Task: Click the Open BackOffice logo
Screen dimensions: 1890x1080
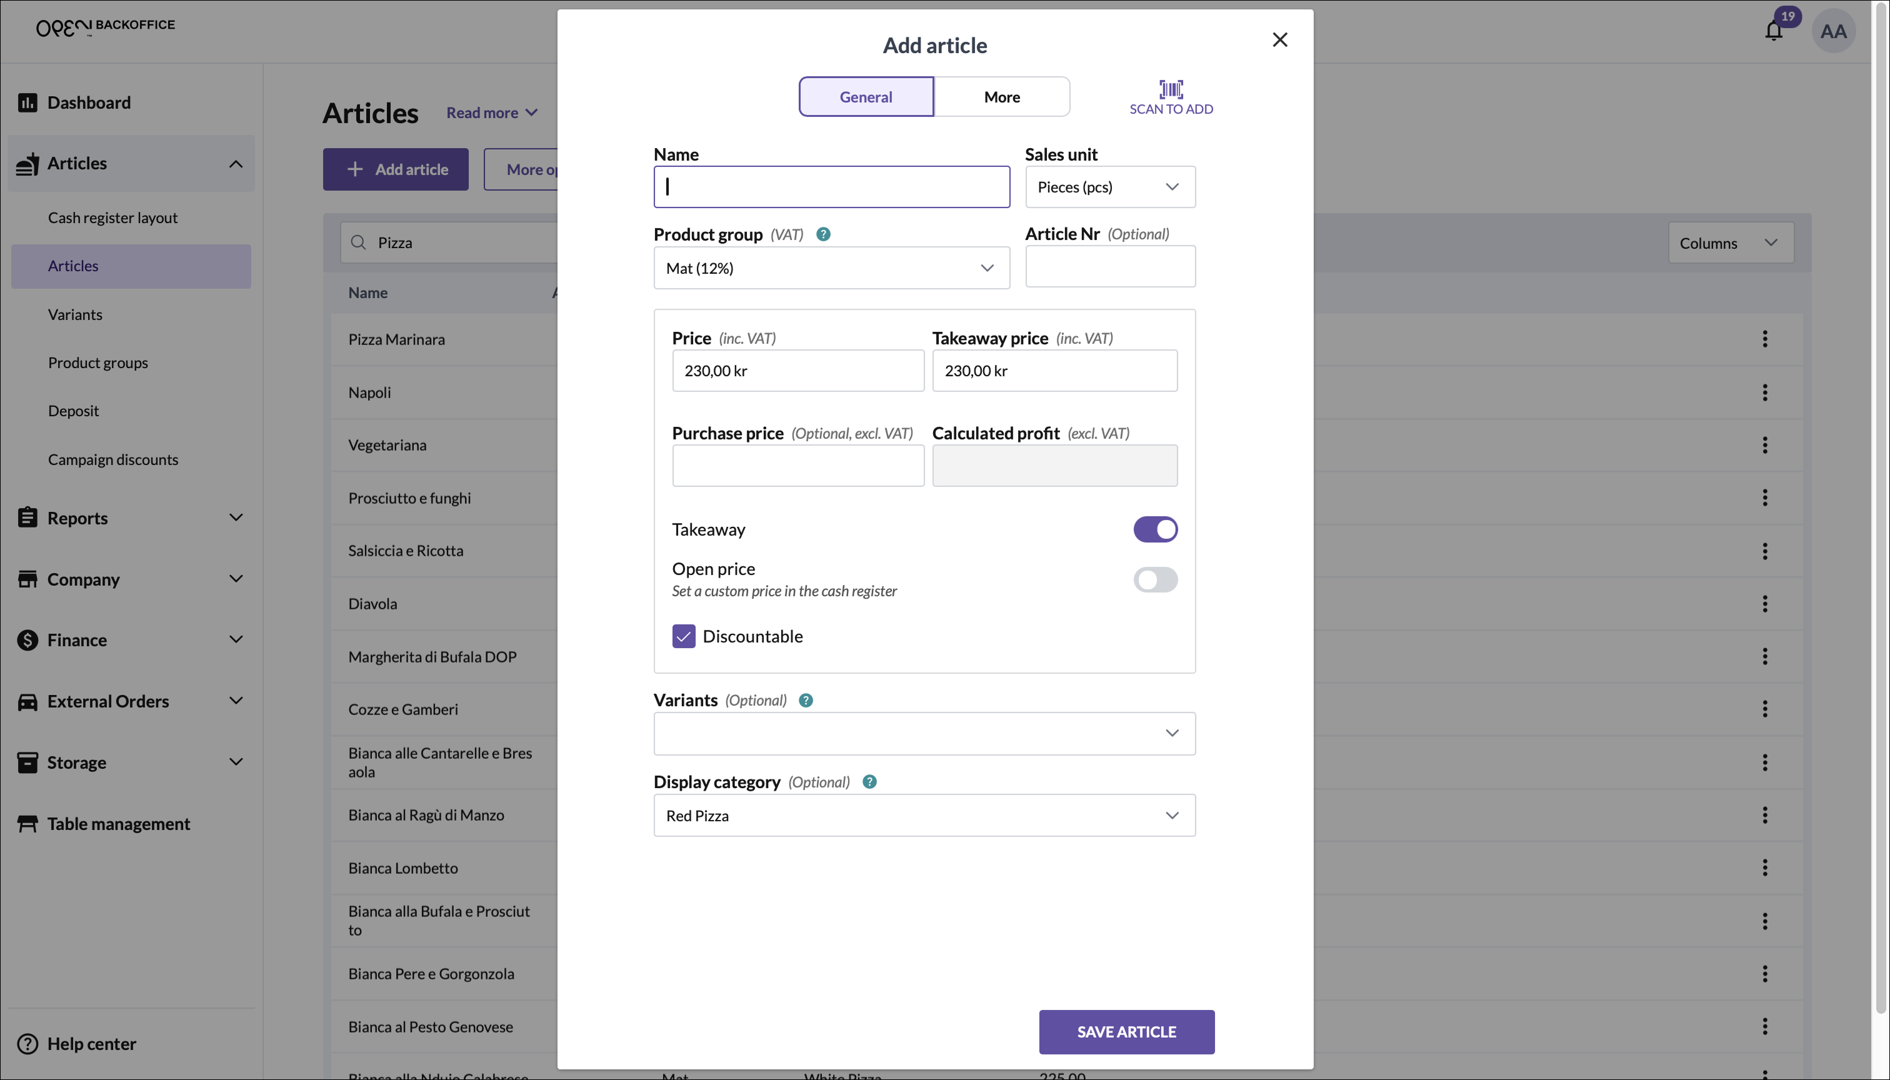Action: pos(106,27)
